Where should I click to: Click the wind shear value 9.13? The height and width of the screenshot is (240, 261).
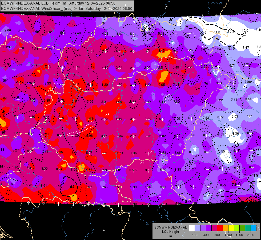pyautogui.click(x=208, y=169)
